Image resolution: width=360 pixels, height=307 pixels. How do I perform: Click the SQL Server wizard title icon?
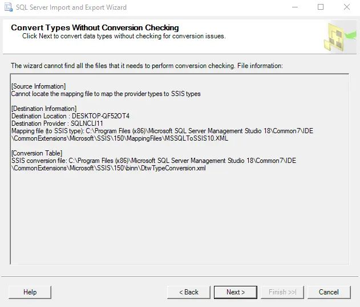coord(9,7)
